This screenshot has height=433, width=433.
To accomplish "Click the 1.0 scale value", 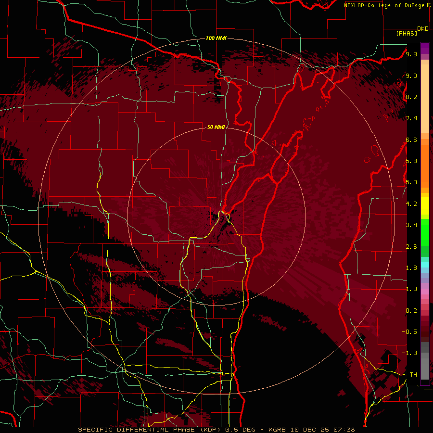I will tap(411, 289).
